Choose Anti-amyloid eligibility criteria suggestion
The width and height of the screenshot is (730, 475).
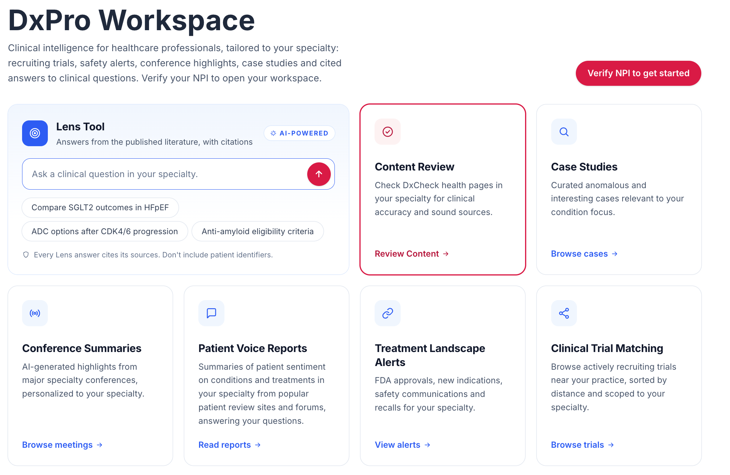pyautogui.click(x=258, y=231)
